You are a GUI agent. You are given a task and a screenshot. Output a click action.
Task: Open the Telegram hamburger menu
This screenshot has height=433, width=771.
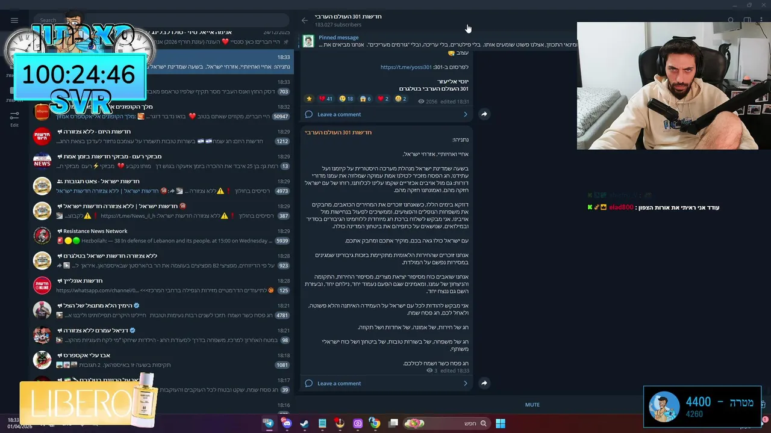tap(14, 20)
